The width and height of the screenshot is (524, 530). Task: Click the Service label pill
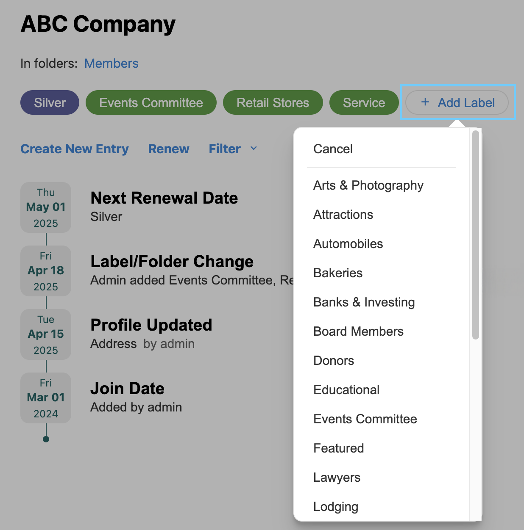pyautogui.click(x=364, y=102)
